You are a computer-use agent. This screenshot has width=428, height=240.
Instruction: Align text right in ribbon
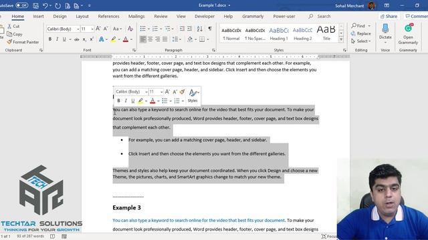[x=158, y=39]
